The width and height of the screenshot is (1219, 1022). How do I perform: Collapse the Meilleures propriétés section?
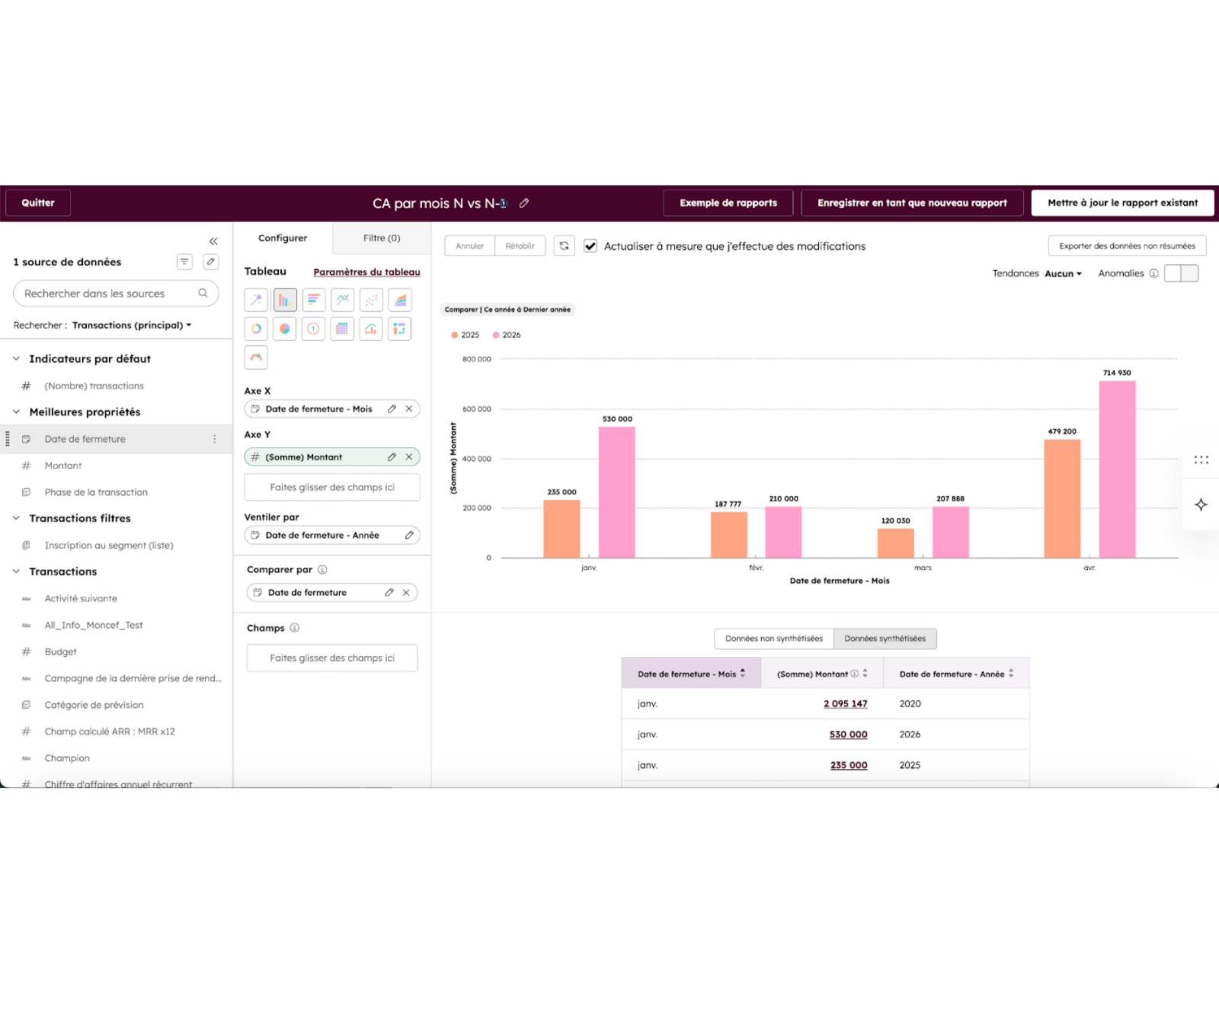[16, 412]
